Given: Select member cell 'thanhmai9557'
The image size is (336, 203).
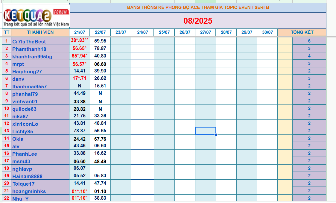Looking at the screenshot, I should 40,86.
